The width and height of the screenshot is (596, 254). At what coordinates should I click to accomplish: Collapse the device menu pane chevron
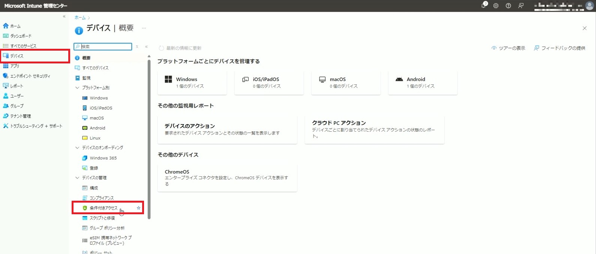tap(146, 47)
